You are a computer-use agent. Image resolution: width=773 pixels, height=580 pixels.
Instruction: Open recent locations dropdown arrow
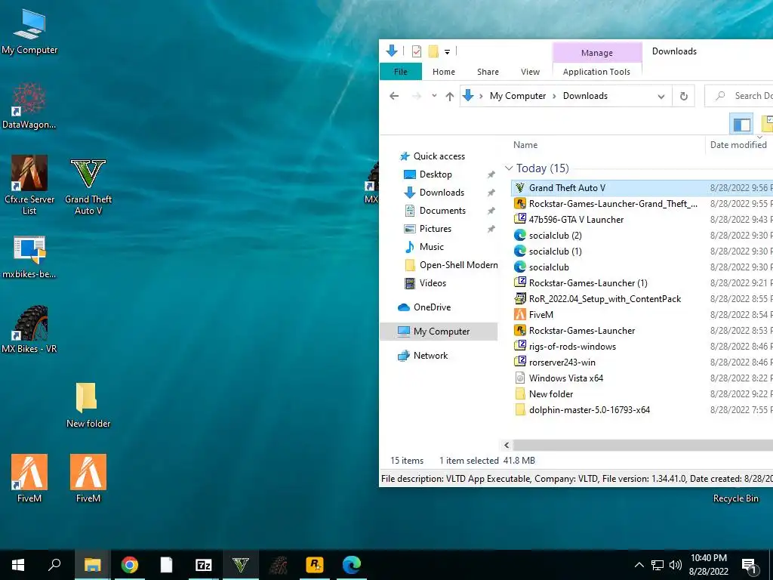tap(434, 96)
